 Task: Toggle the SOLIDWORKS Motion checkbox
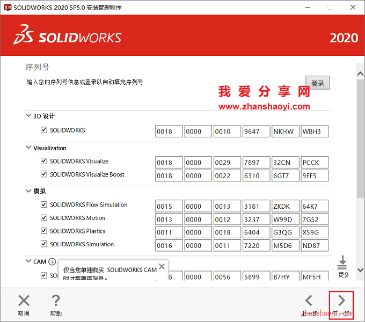coord(44,217)
